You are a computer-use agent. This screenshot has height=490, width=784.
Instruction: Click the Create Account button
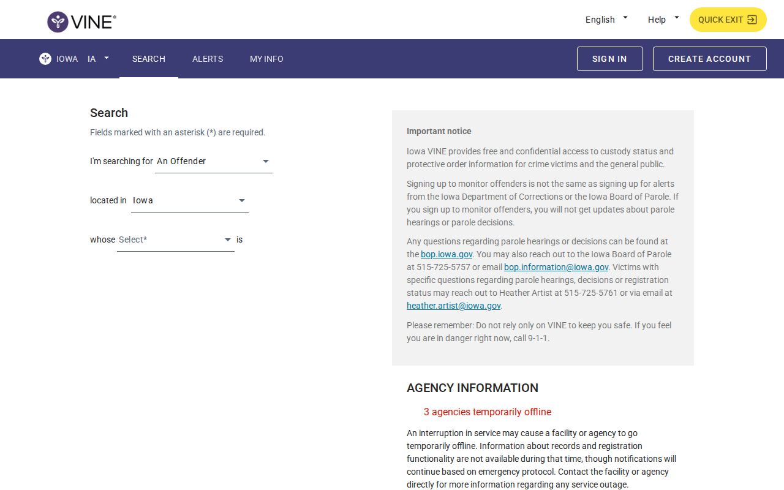coord(709,59)
